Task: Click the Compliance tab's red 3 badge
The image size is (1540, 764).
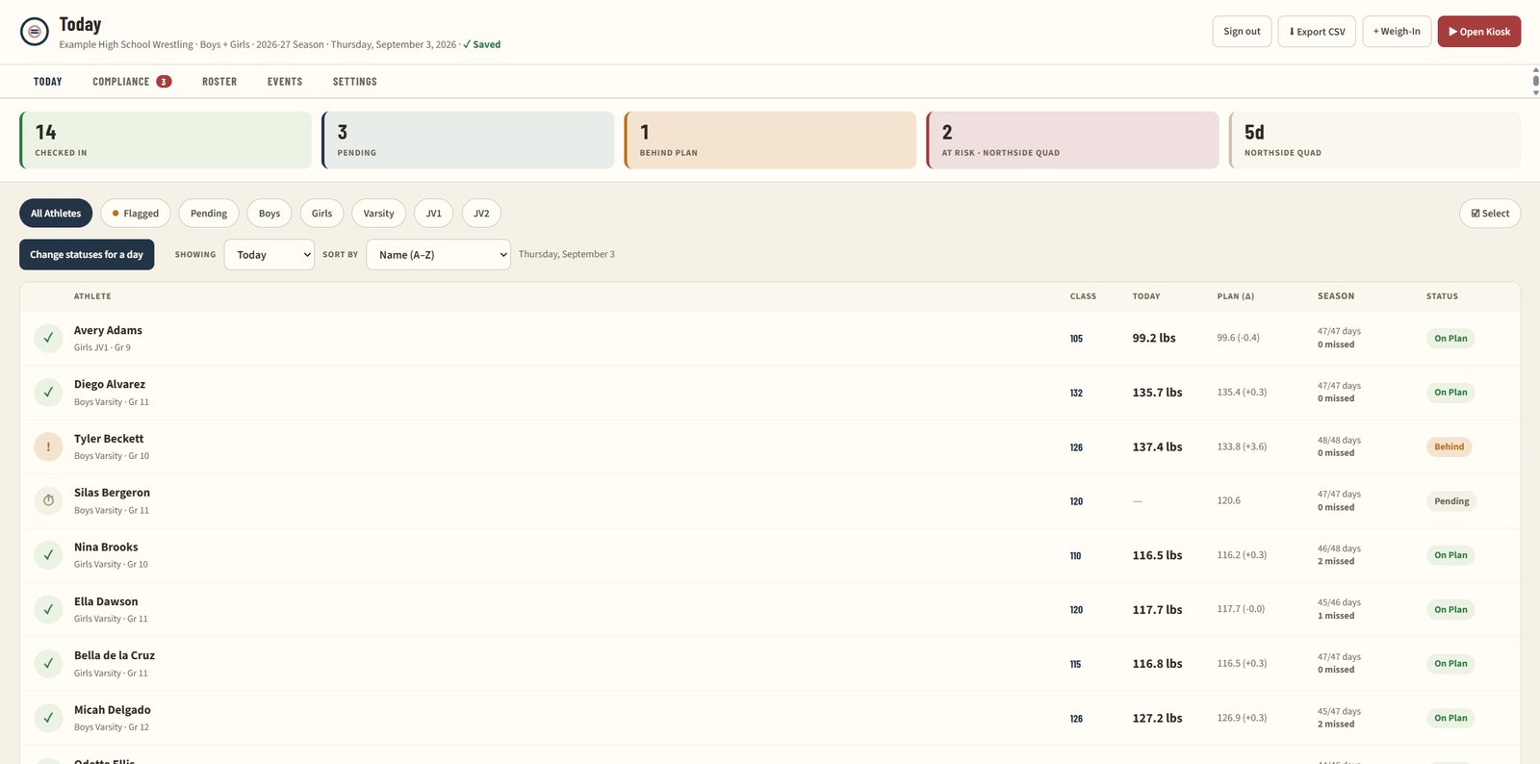Action: tap(165, 82)
